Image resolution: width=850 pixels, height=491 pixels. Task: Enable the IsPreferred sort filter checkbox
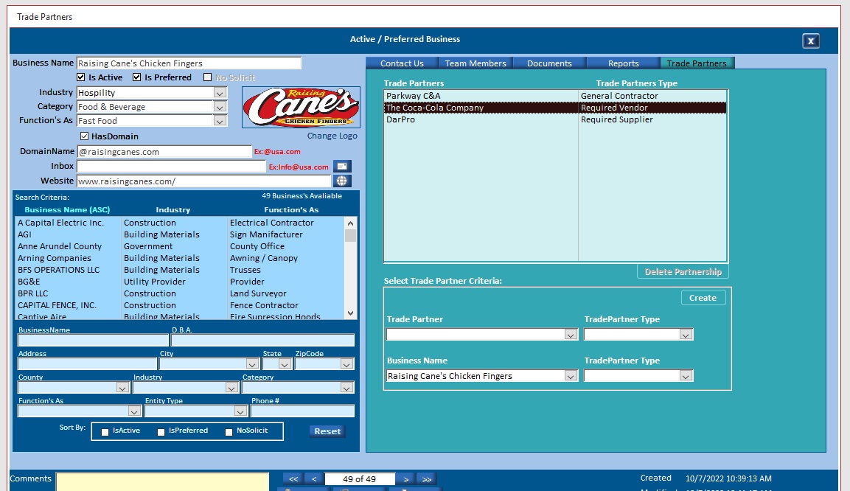[161, 432]
